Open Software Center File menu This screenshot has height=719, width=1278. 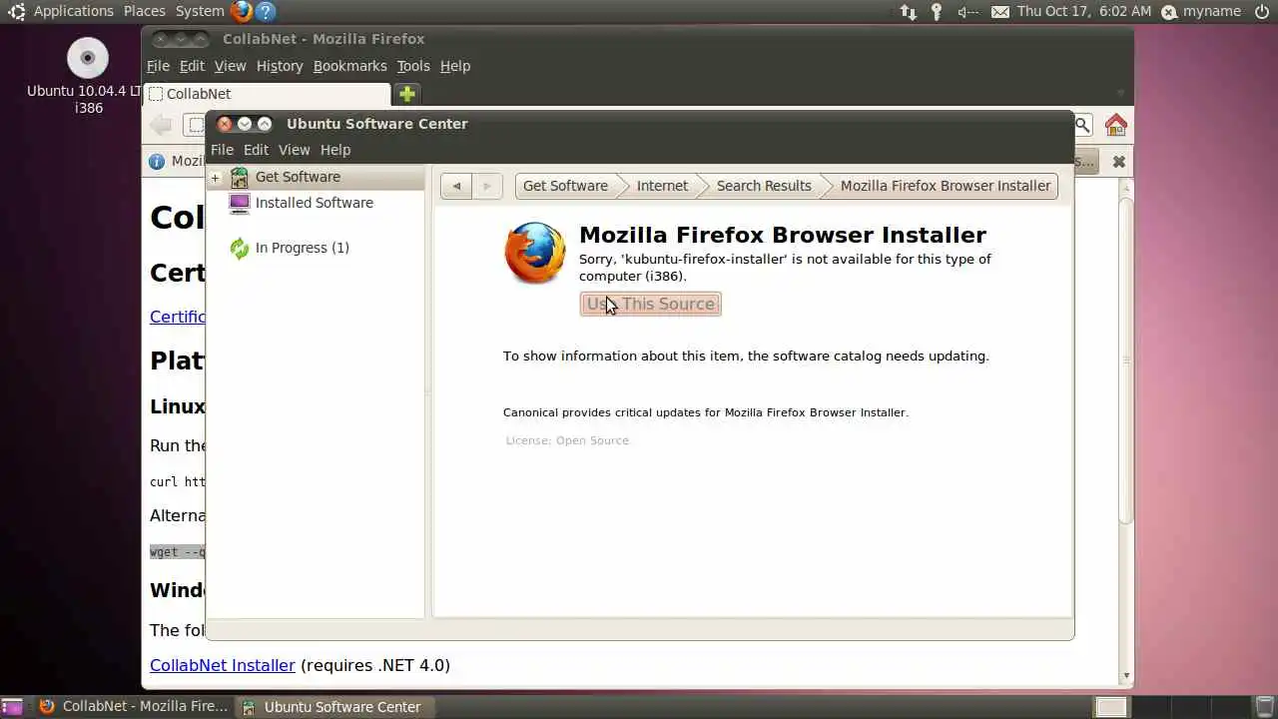222,150
